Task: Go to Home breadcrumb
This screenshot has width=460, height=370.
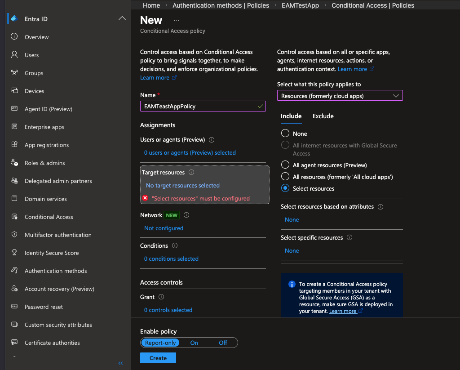Action: (x=151, y=5)
